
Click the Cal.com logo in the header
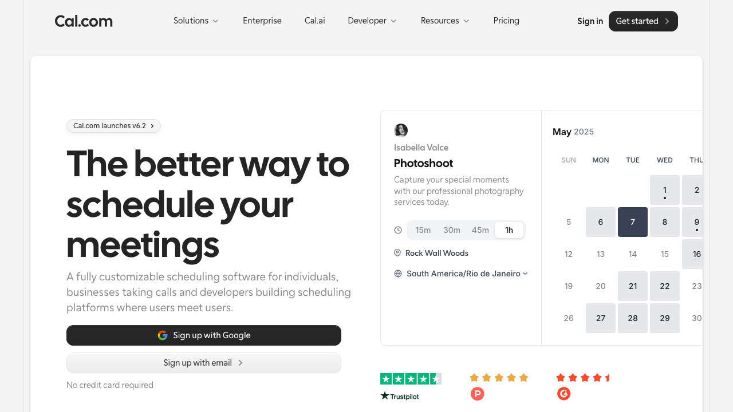pyautogui.click(x=84, y=21)
